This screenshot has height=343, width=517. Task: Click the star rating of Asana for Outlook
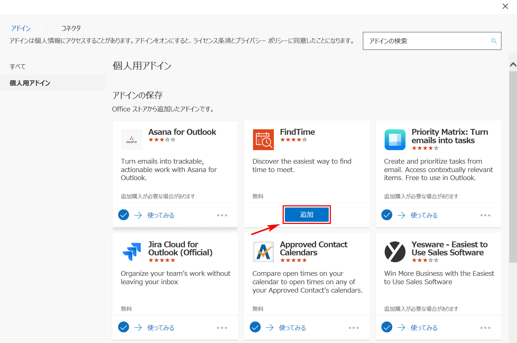tap(162, 140)
